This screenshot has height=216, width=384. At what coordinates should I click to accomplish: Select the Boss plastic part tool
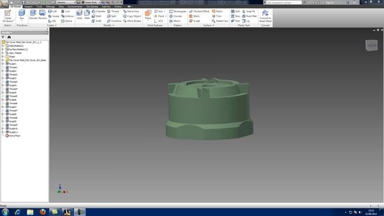click(236, 16)
